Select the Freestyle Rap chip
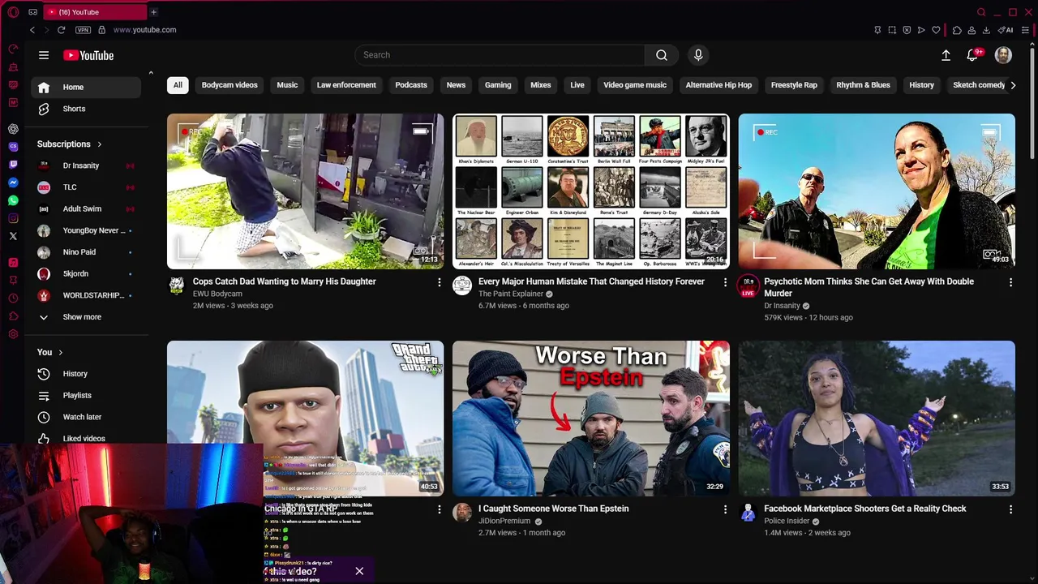 click(794, 85)
